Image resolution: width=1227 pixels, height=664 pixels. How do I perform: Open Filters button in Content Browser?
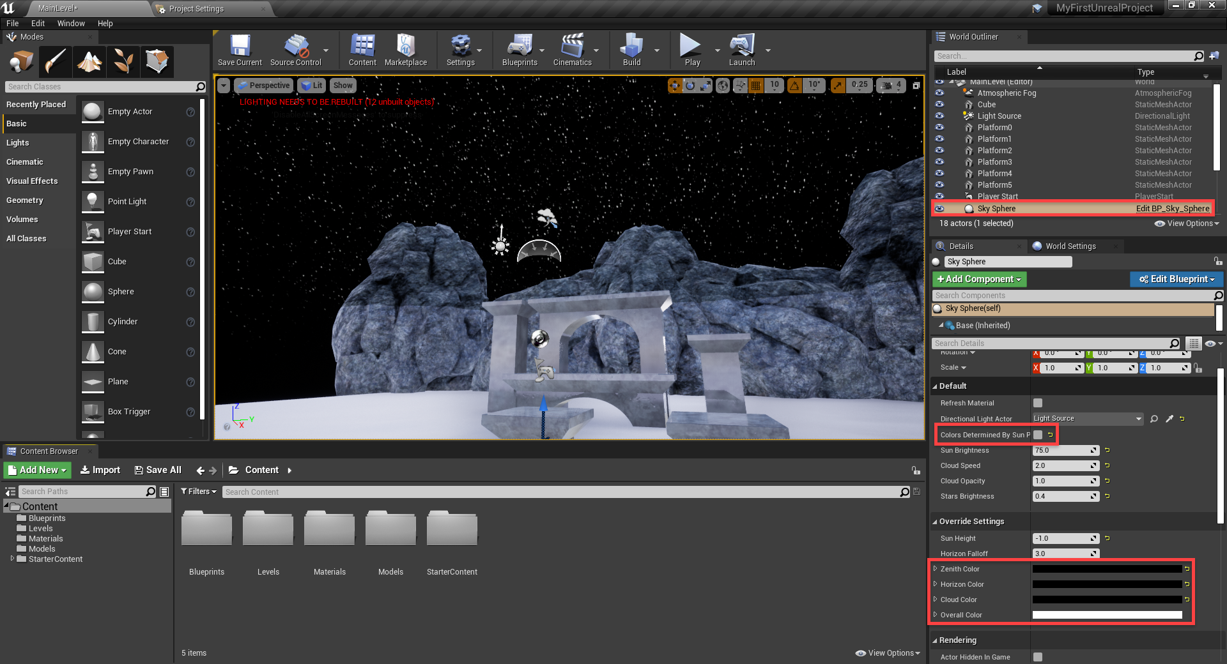199,492
